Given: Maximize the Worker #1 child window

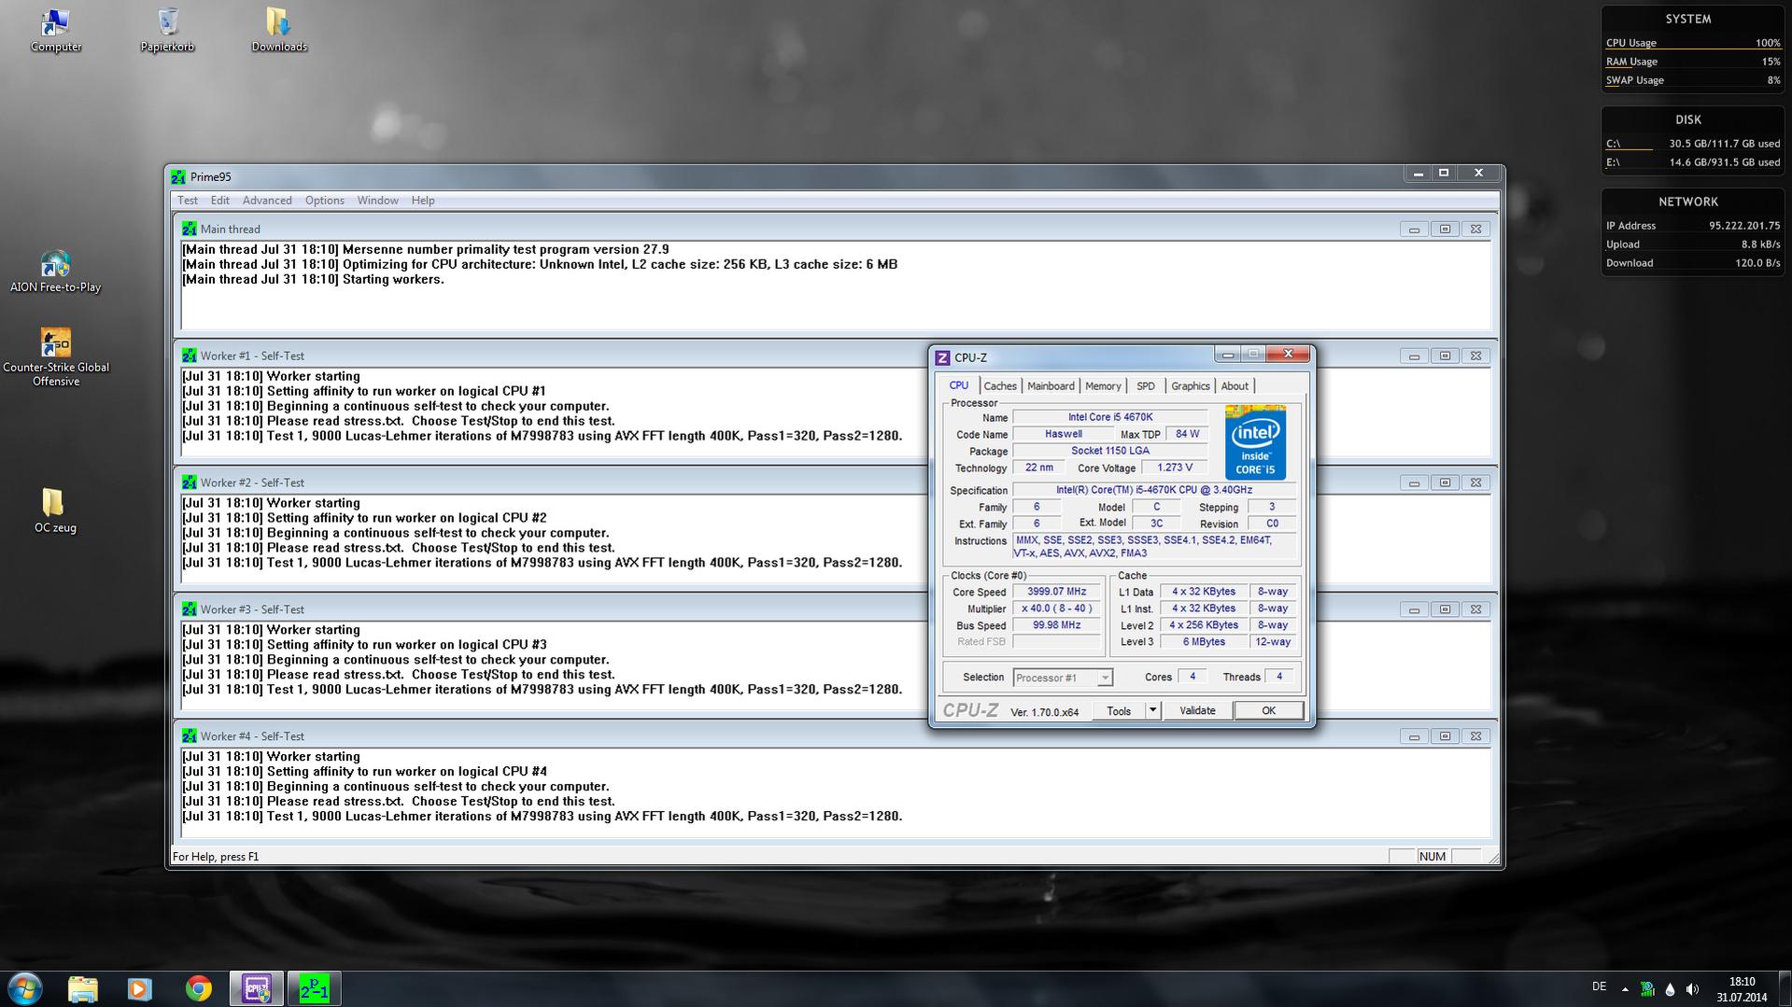Looking at the screenshot, I should click(1445, 357).
